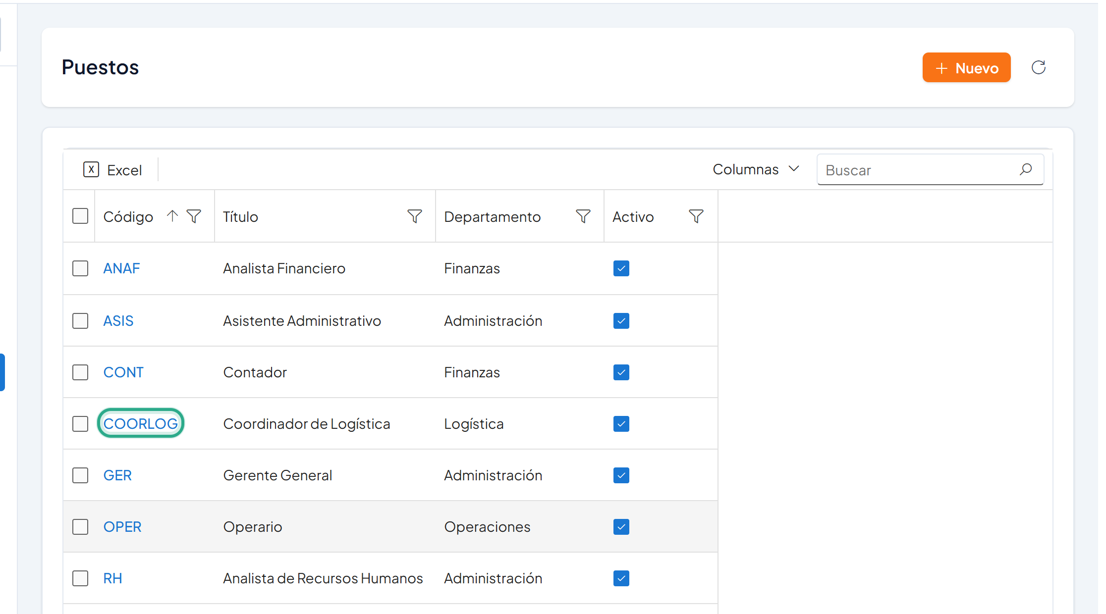Open the Código column filter
This screenshot has height=614, width=1106.
coord(194,216)
